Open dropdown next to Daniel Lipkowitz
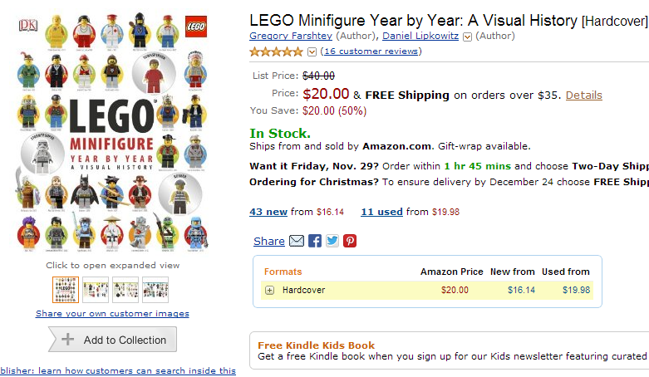Viewport: 649px width, 377px height. (467, 37)
